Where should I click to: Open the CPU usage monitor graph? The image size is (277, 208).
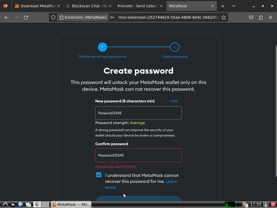click(x=230, y=204)
